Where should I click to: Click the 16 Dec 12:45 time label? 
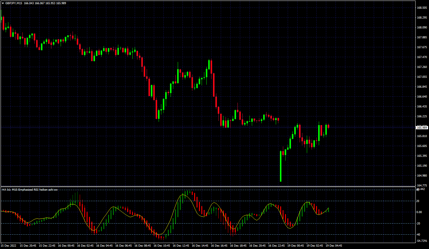pos(181,246)
